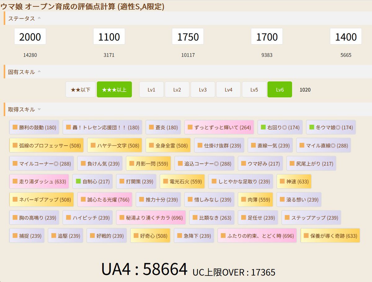Select skill 胸の高鳴り (239)
This screenshot has height=282, width=372.
34,217
